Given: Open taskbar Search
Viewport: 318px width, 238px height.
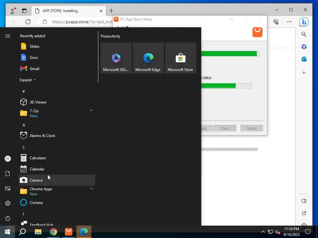Looking at the screenshot, I should [22, 232].
